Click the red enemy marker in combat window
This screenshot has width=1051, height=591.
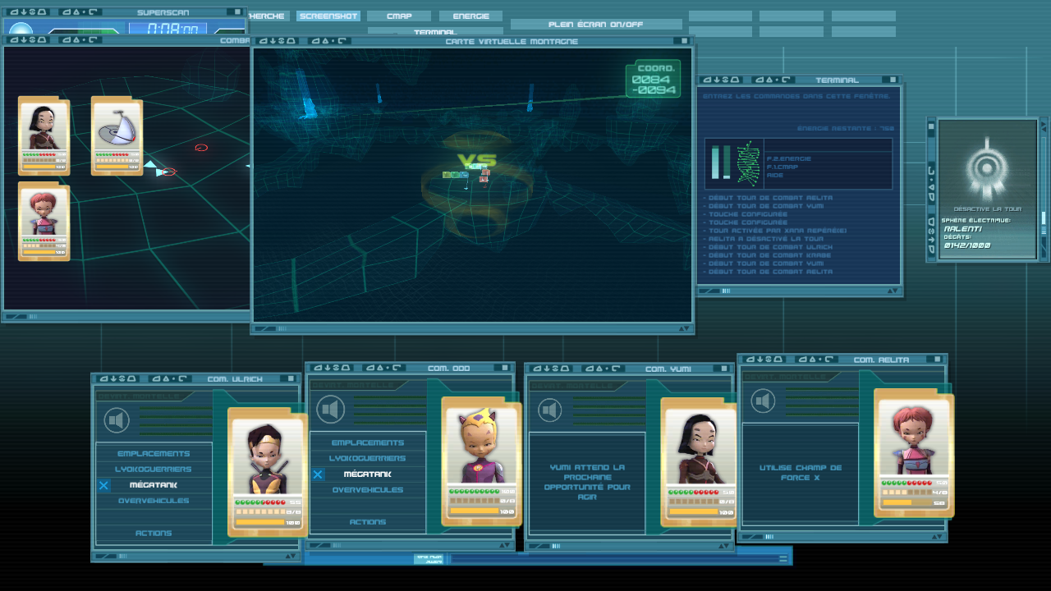click(x=201, y=148)
